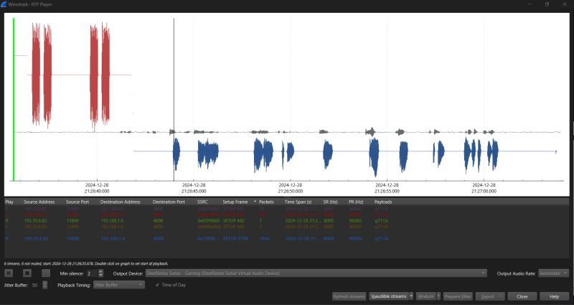Viewport: 574px width, 305px height.
Task: Sort by the Time Span (s) column header
Action: [298, 202]
